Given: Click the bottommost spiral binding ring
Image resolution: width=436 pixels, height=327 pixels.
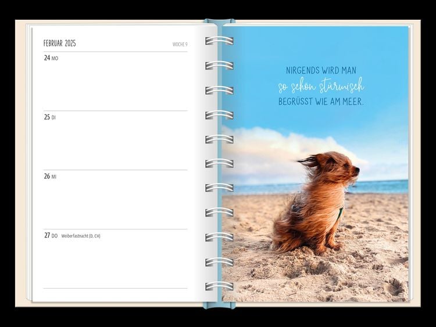Looking at the screenshot, I should pos(219,286).
